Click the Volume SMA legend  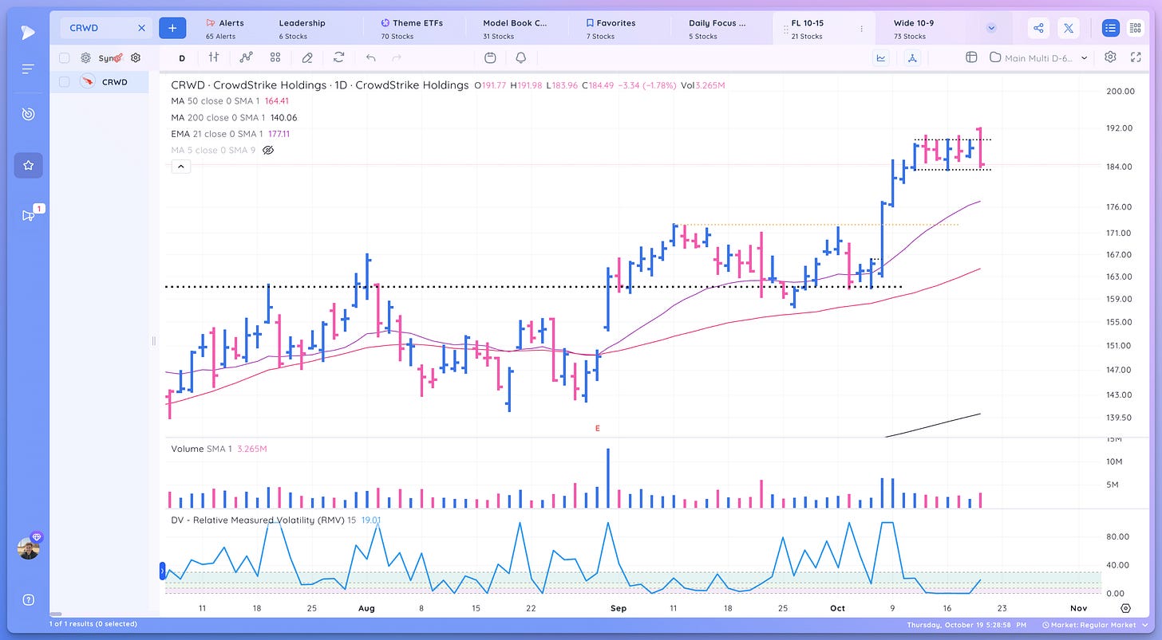pyautogui.click(x=219, y=449)
